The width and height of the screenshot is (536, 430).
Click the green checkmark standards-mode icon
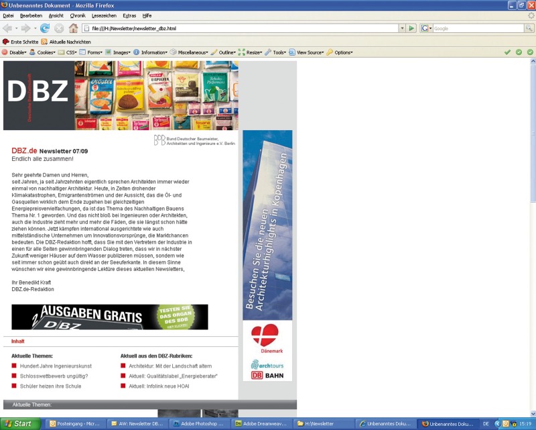click(x=507, y=52)
